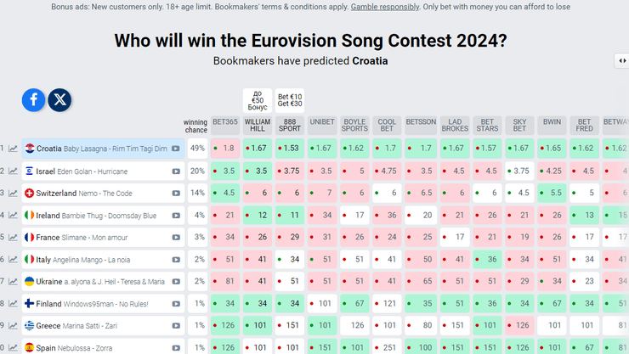Select the WILLIAM HILL bookmaker column header
The height and width of the screenshot is (354, 629).
[x=258, y=126]
